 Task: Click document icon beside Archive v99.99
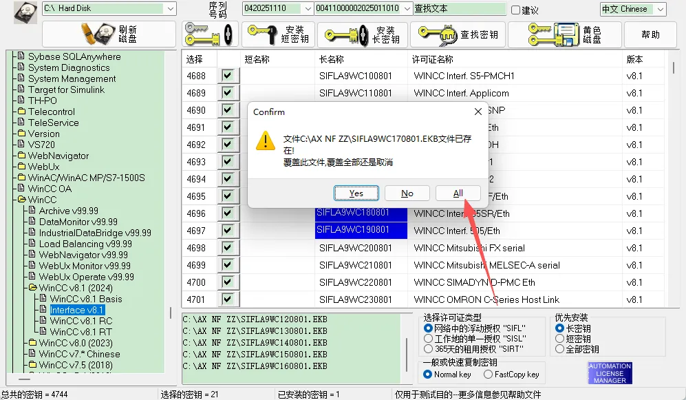coord(32,211)
